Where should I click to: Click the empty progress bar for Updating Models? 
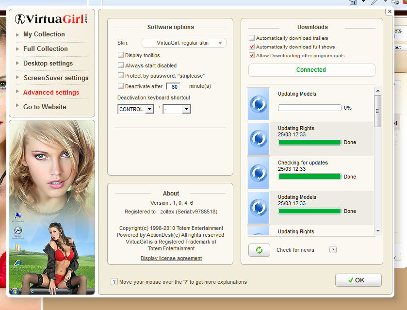click(309, 108)
